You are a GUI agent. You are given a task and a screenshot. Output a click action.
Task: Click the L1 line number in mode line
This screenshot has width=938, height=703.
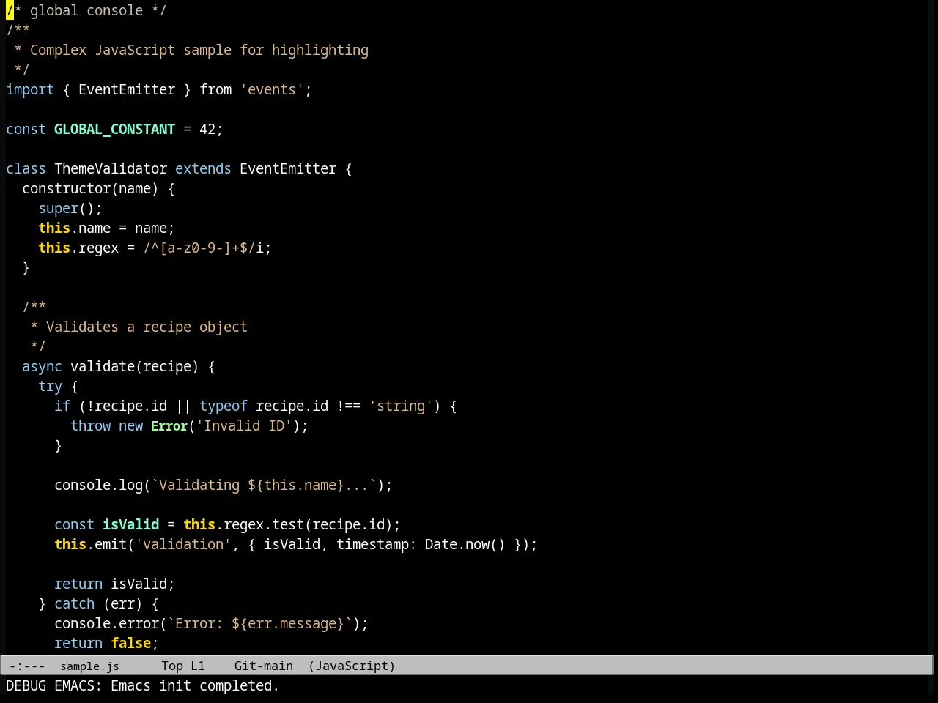pos(198,666)
